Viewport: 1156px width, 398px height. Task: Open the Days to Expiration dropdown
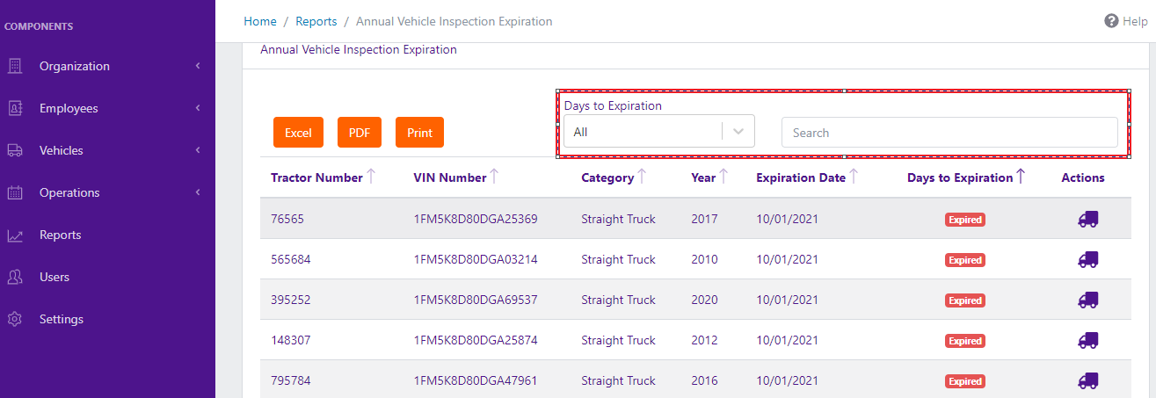pyautogui.click(x=658, y=133)
